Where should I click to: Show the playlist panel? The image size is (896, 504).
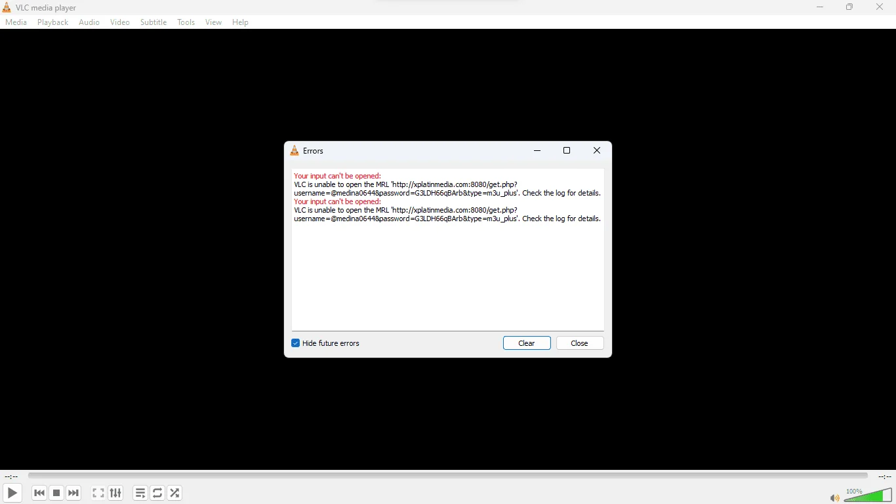pos(140,493)
